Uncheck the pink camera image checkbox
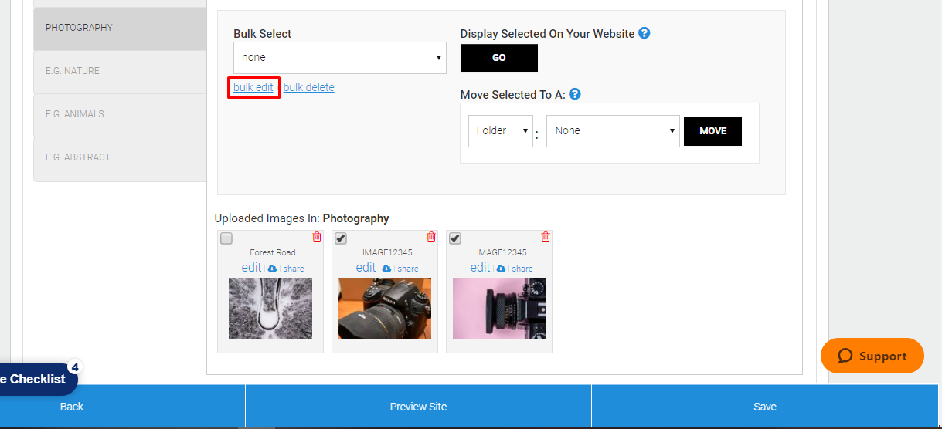 pos(455,238)
